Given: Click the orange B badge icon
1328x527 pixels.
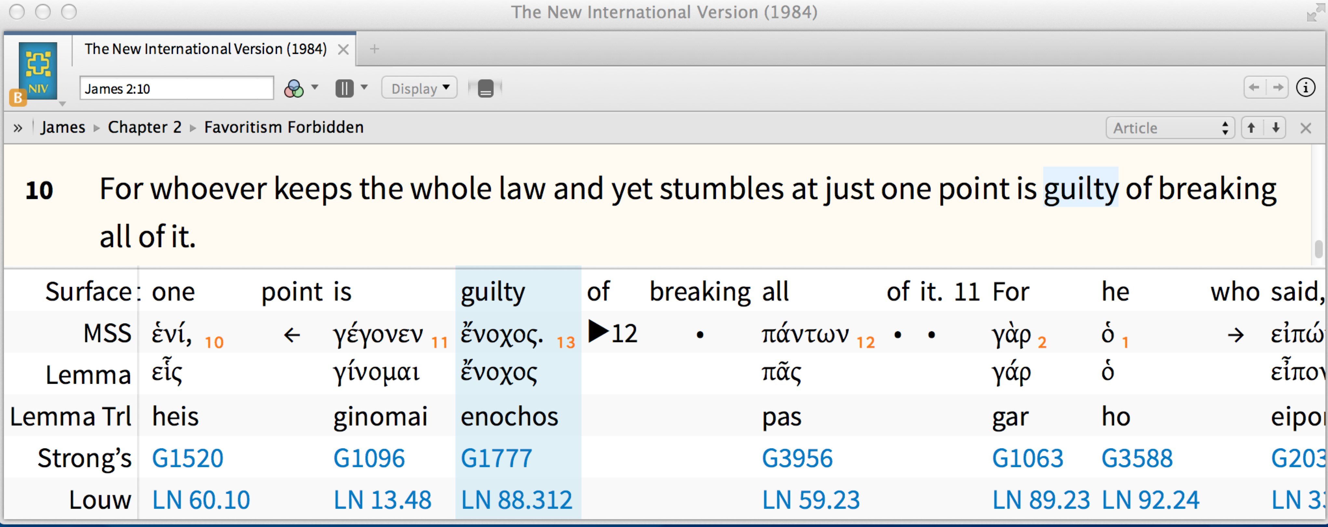Looking at the screenshot, I should [x=18, y=97].
